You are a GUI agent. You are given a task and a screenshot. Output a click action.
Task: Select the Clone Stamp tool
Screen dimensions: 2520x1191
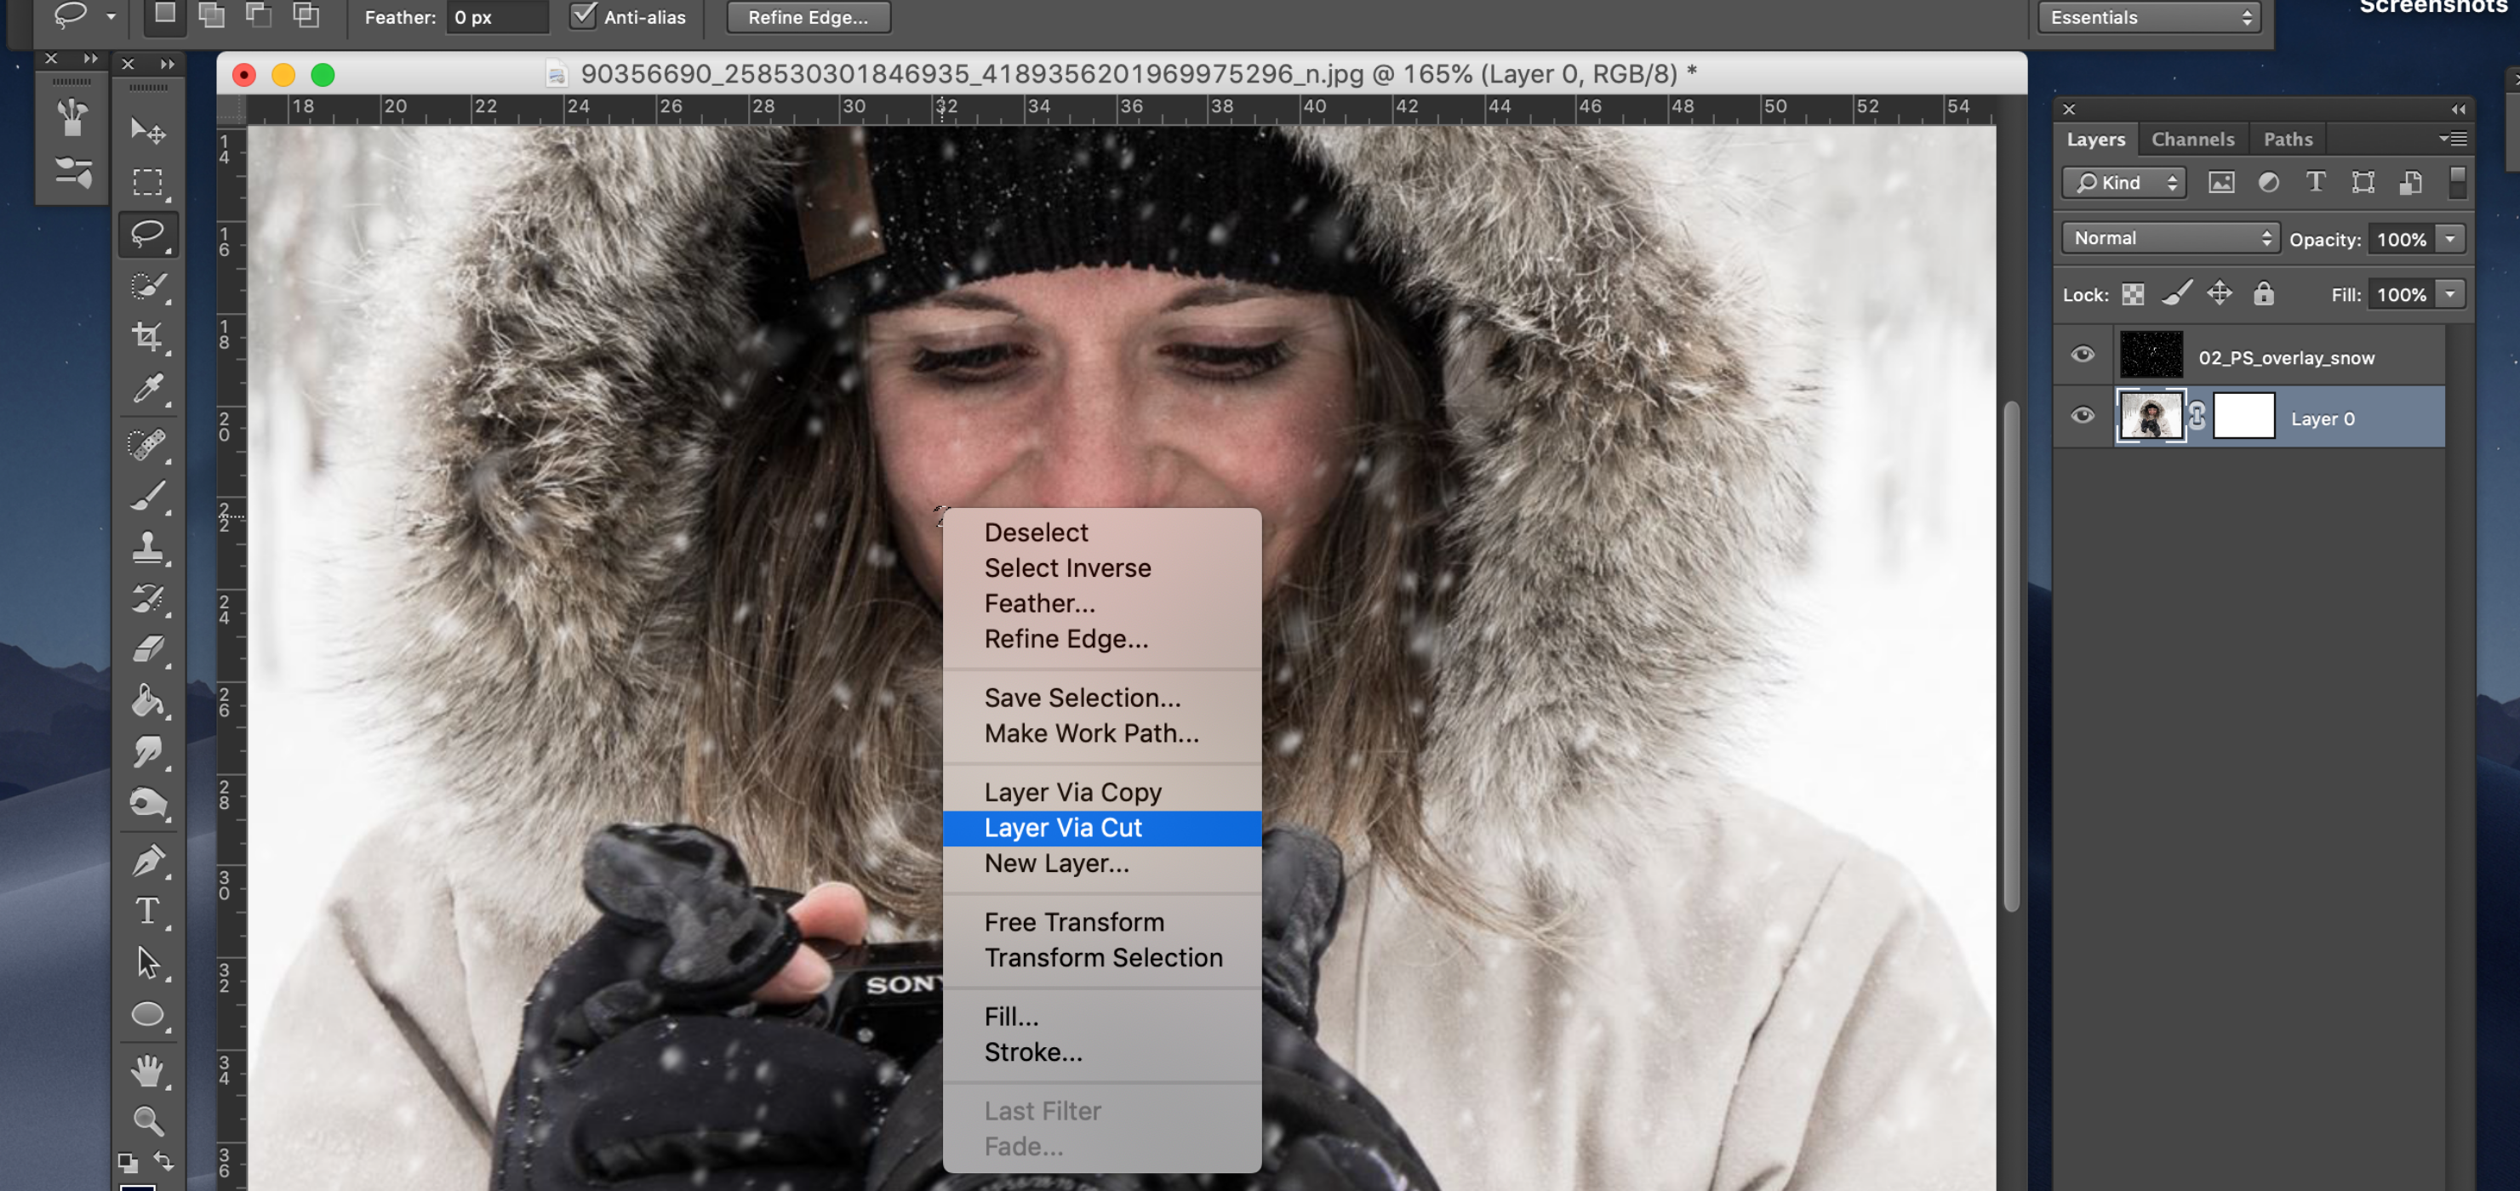coord(149,548)
